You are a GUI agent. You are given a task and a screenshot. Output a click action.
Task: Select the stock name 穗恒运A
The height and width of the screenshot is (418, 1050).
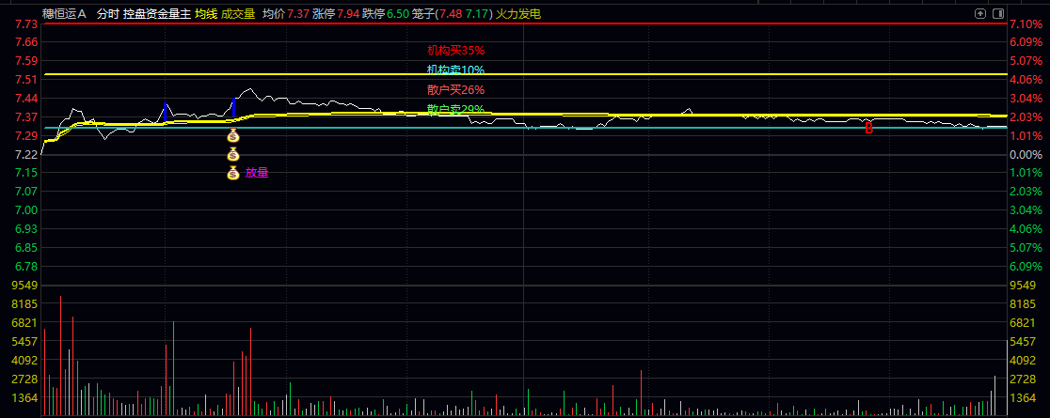(x=64, y=13)
